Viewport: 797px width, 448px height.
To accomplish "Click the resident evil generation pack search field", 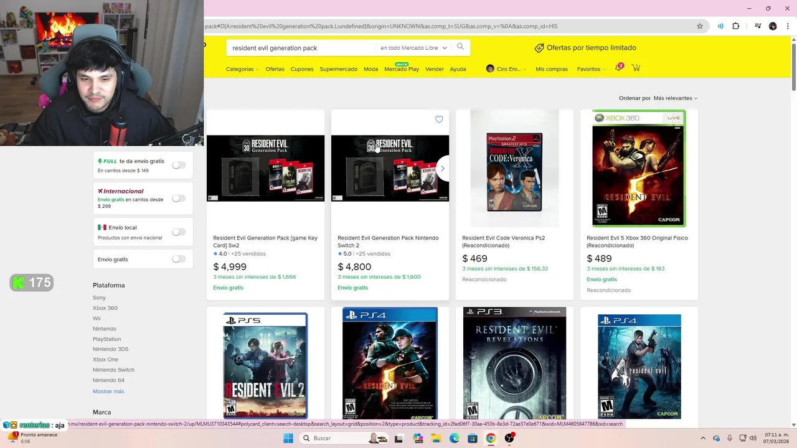I will (302, 48).
